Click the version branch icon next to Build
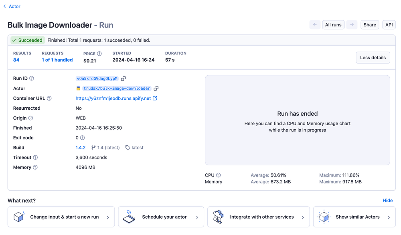 pyautogui.click(x=93, y=147)
